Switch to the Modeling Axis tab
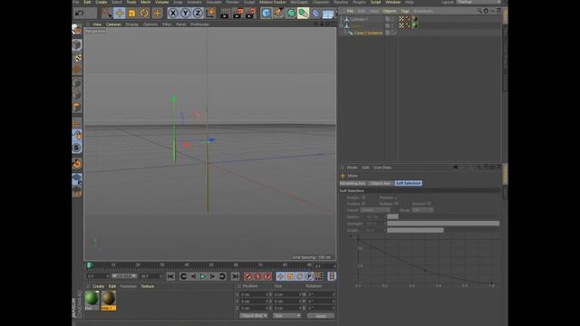 pyautogui.click(x=353, y=183)
